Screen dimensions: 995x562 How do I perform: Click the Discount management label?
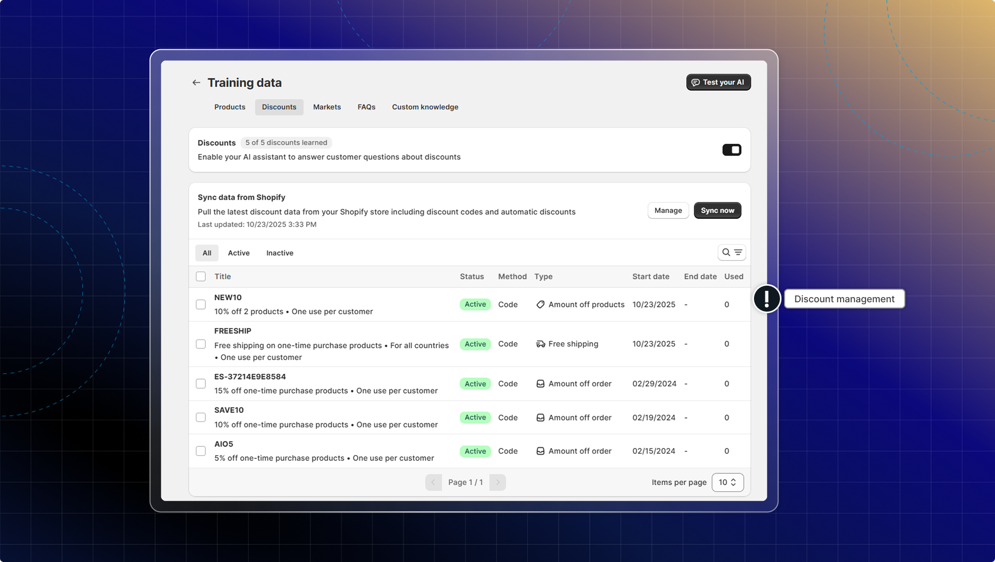[x=844, y=299]
